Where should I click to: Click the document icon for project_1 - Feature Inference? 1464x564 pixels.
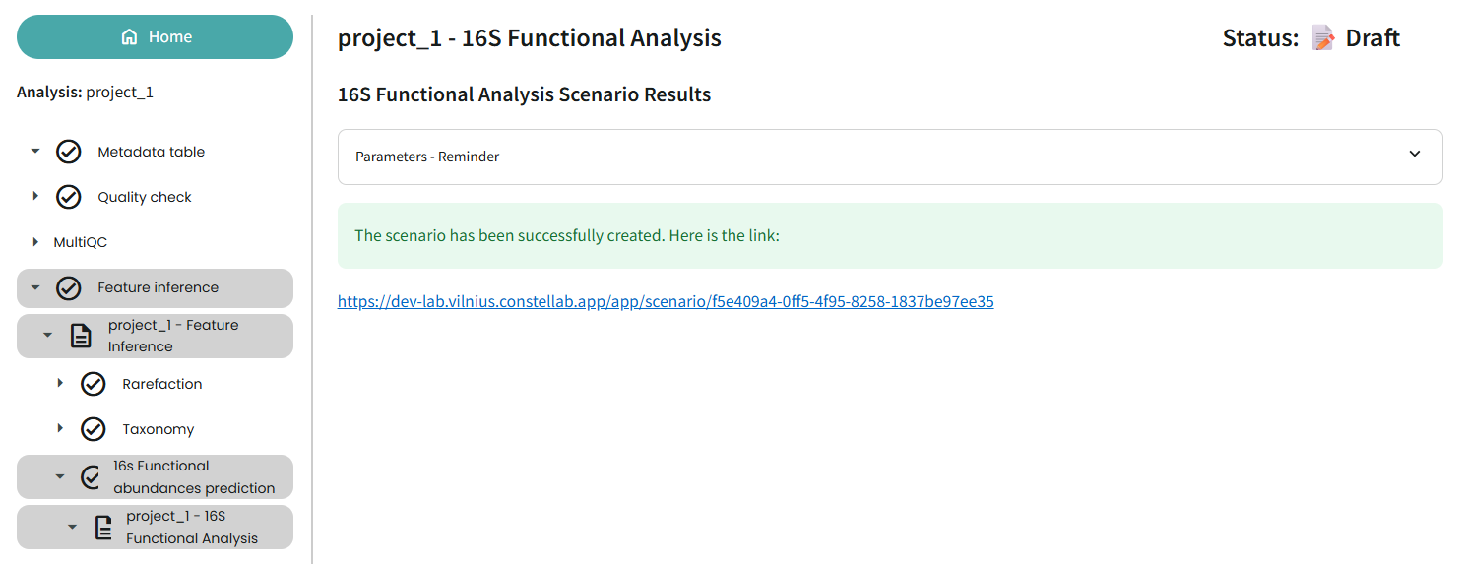pyautogui.click(x=81, y=336)
